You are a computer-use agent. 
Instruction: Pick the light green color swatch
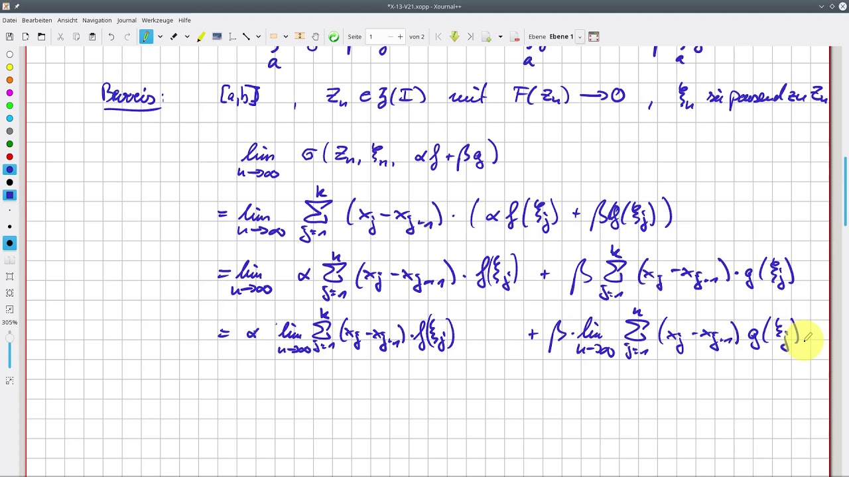pyautogui.click(x=9, y=105)
